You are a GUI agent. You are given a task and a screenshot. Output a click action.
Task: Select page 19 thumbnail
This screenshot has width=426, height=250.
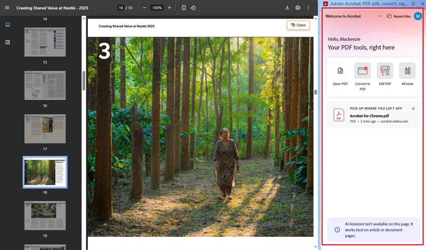click(x=45, y=215)
